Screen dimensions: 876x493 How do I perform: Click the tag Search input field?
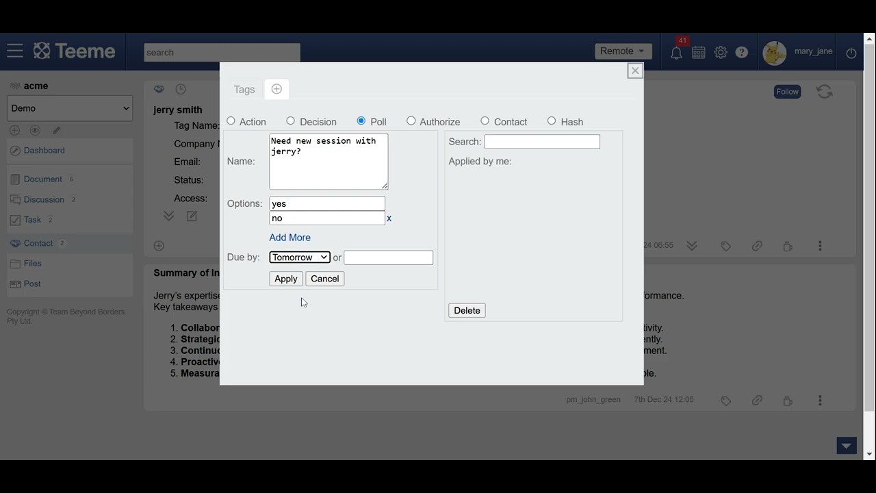pyautogui.click(x=542, y=142)
